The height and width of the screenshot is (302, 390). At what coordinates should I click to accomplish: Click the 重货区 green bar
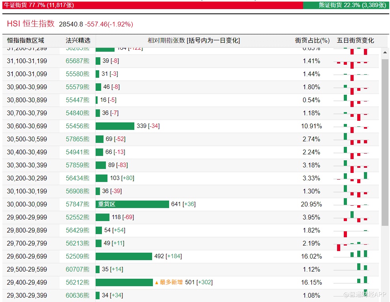coord(132,204)
